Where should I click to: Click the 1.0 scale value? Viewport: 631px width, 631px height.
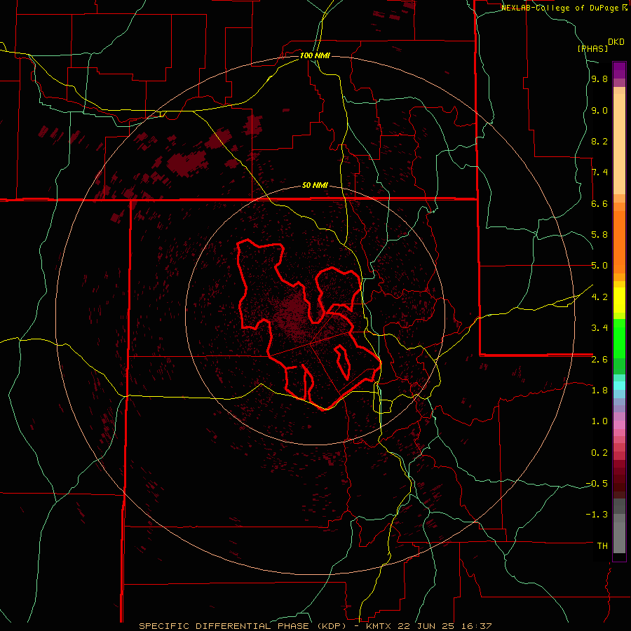(599, 421)
